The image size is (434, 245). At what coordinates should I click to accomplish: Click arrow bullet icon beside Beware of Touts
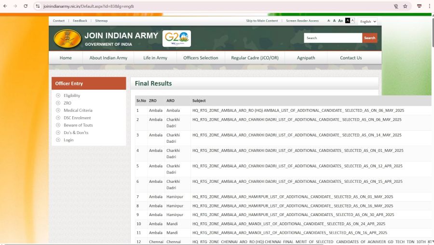pos(58,125)
